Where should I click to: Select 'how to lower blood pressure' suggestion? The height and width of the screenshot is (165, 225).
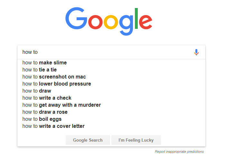(56, 84)
